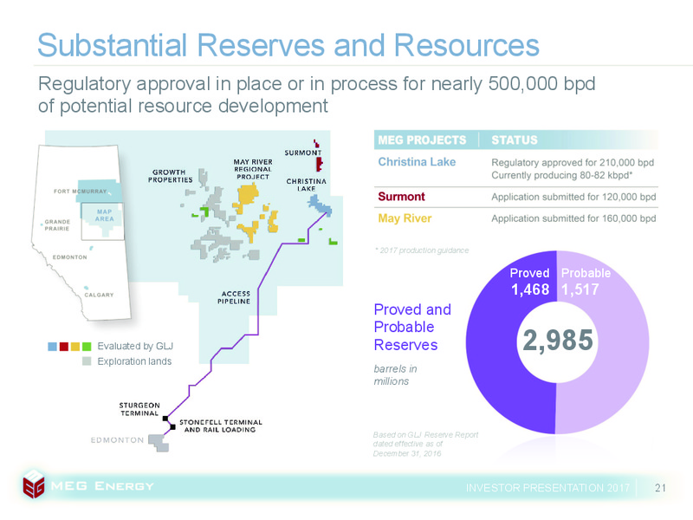Click the '* 2017 production guidance' footnote
The width and height of the screenshot is (693, 520).
(x=422, y=250)
